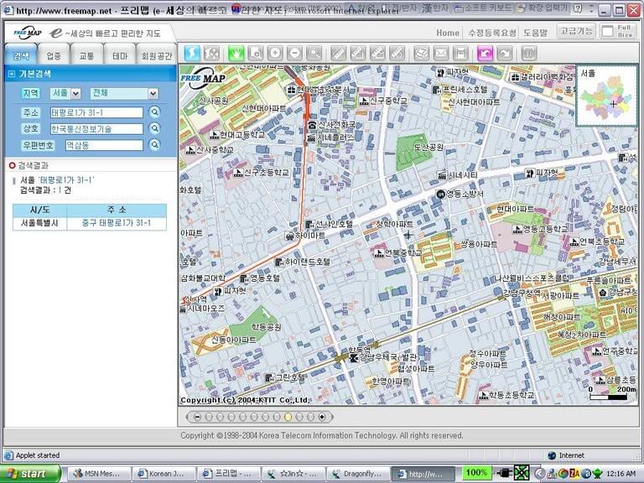Go back with pink arrow icon
644x483 pixels.
485,53
